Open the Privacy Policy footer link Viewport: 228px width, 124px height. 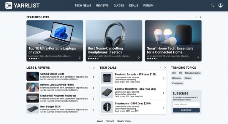[x=124, y=121]
